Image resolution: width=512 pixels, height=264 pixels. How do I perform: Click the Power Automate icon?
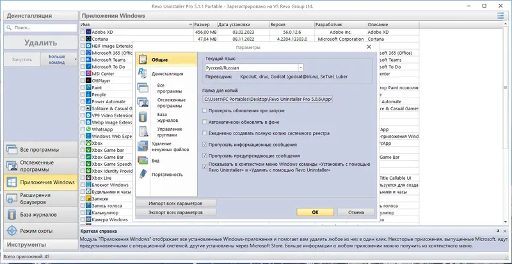pos(88,101)
